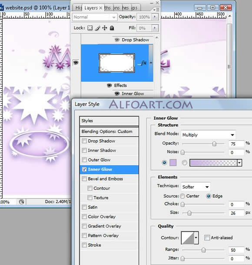The height and width of the screenshot is (265, 252).
Task: Click the status bar preview icon near Doc size
Action: pos(21,202)
